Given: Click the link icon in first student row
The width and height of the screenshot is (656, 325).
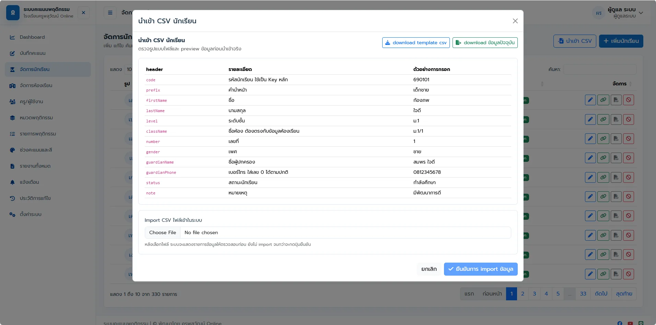Looking at the screenshot, I should click(603, 100).
